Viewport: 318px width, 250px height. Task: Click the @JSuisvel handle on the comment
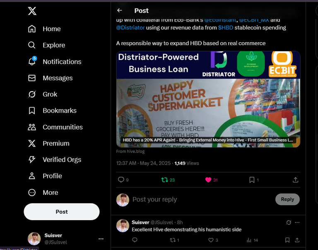[x=161, y=222]
